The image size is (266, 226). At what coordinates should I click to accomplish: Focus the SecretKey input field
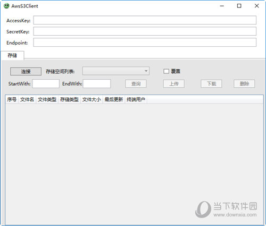point(145,31)
